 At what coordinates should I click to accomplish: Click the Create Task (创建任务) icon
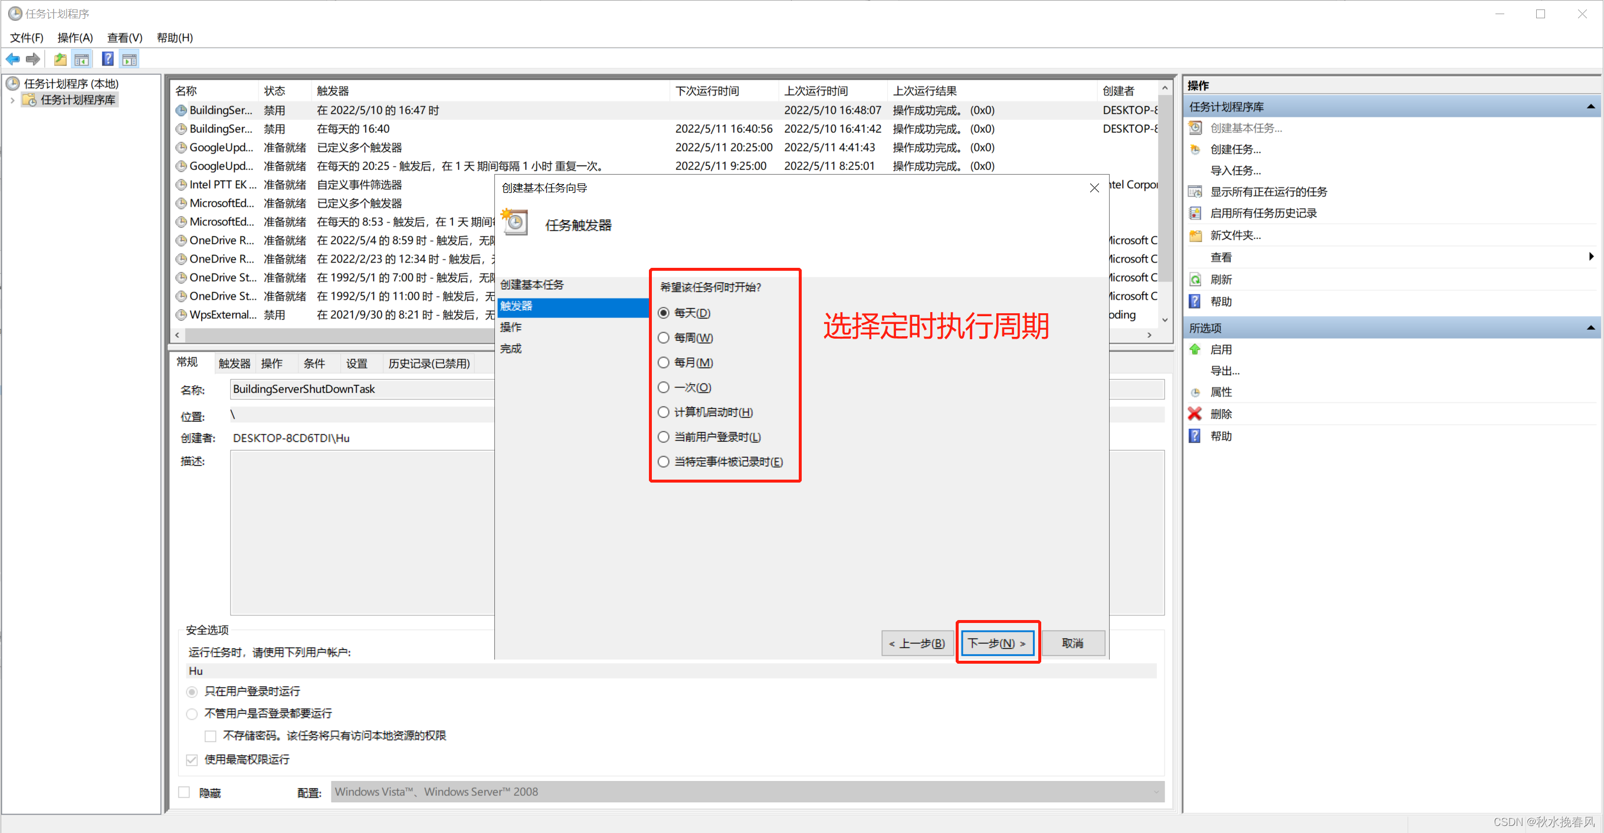click(x=1196, y=149)
